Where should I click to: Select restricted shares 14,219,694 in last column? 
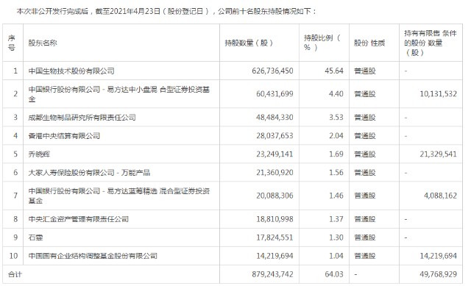pos(439,256)
